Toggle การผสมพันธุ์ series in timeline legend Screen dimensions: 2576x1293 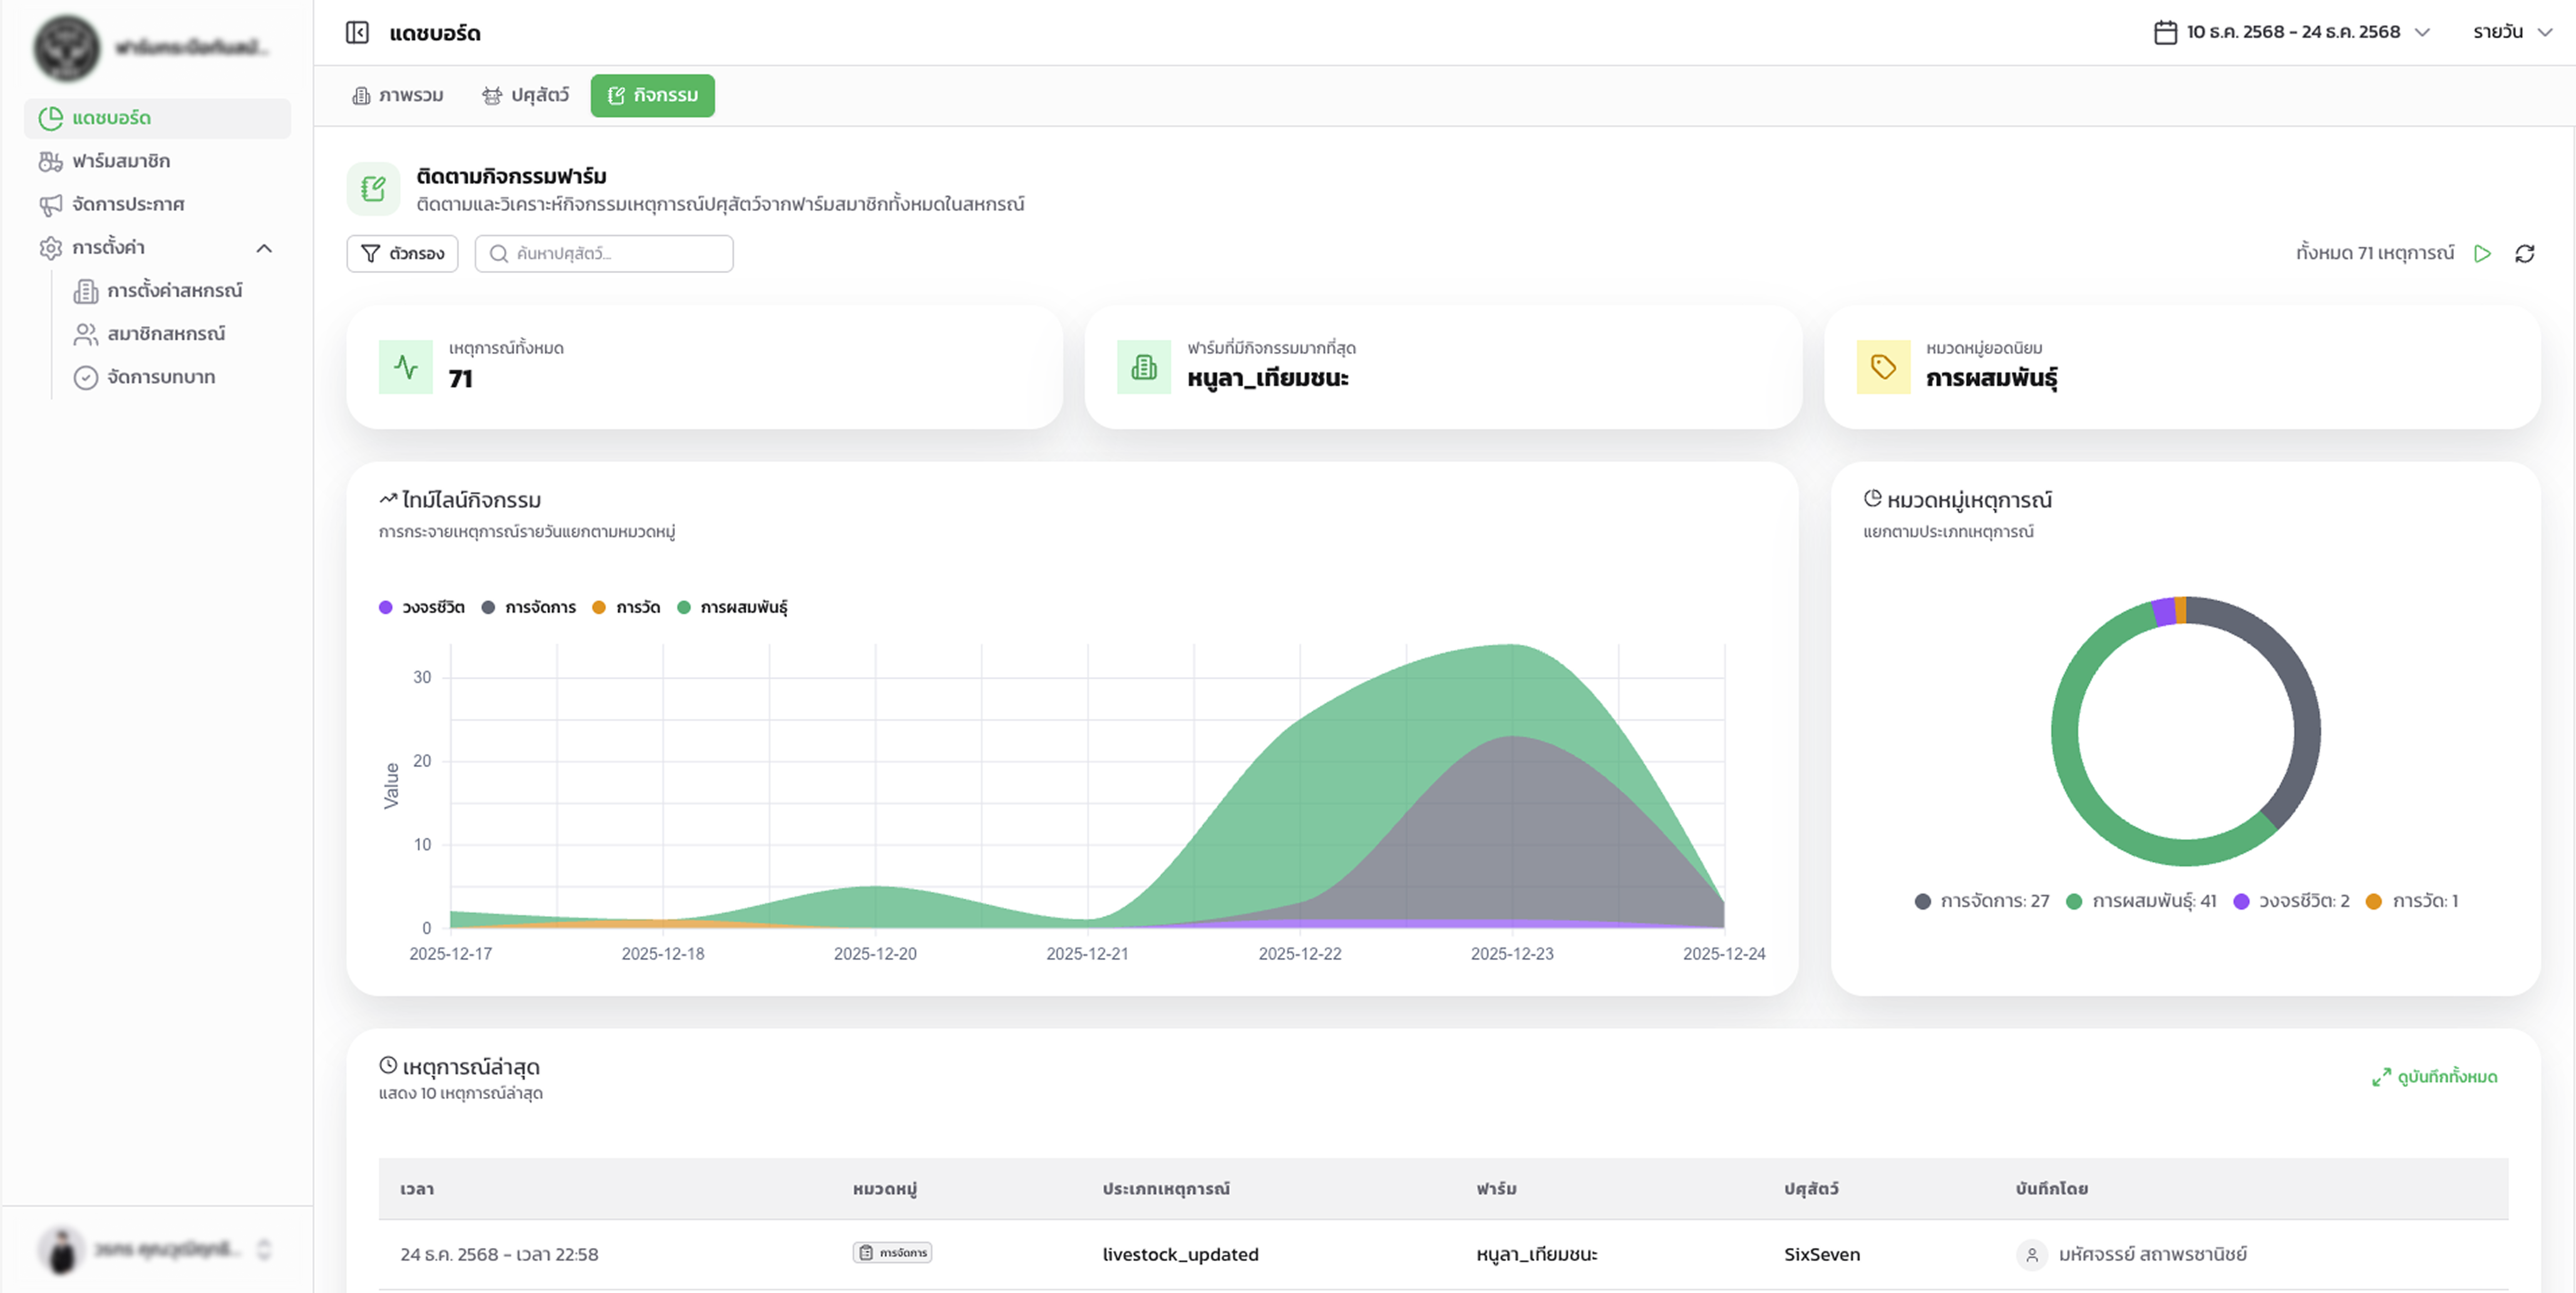click(733, 607)
